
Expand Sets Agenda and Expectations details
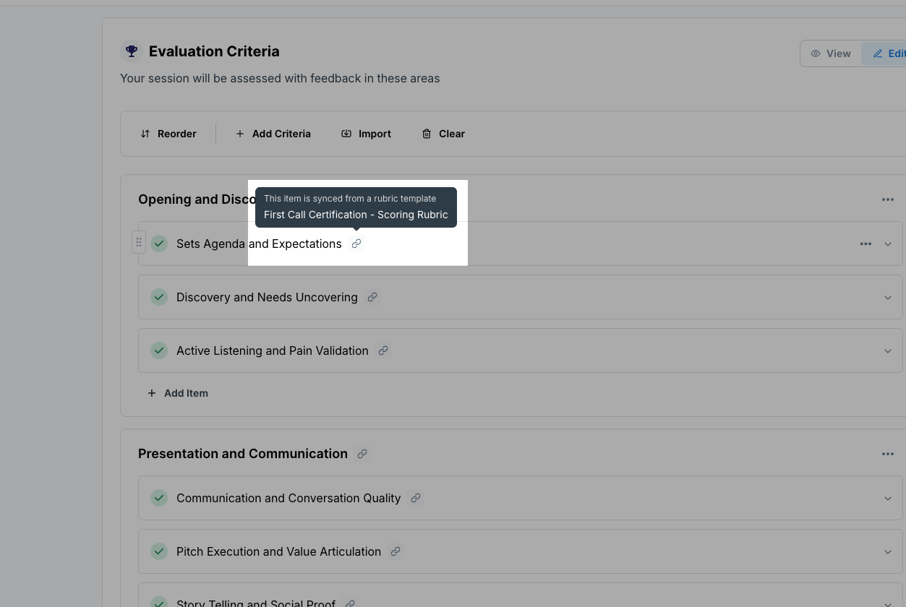(x=888, y=244)
